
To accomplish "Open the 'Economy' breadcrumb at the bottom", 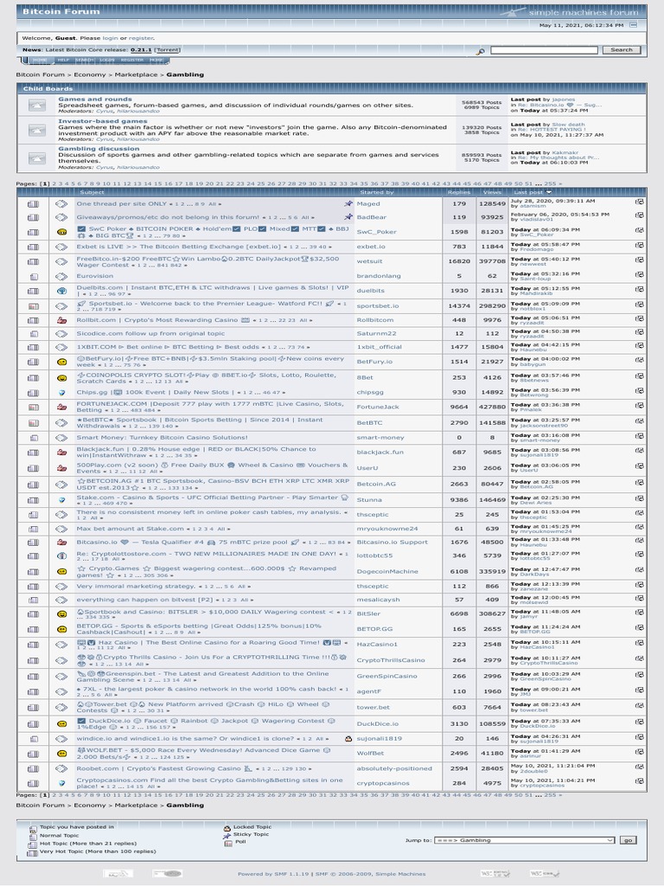I will (90, 806).
